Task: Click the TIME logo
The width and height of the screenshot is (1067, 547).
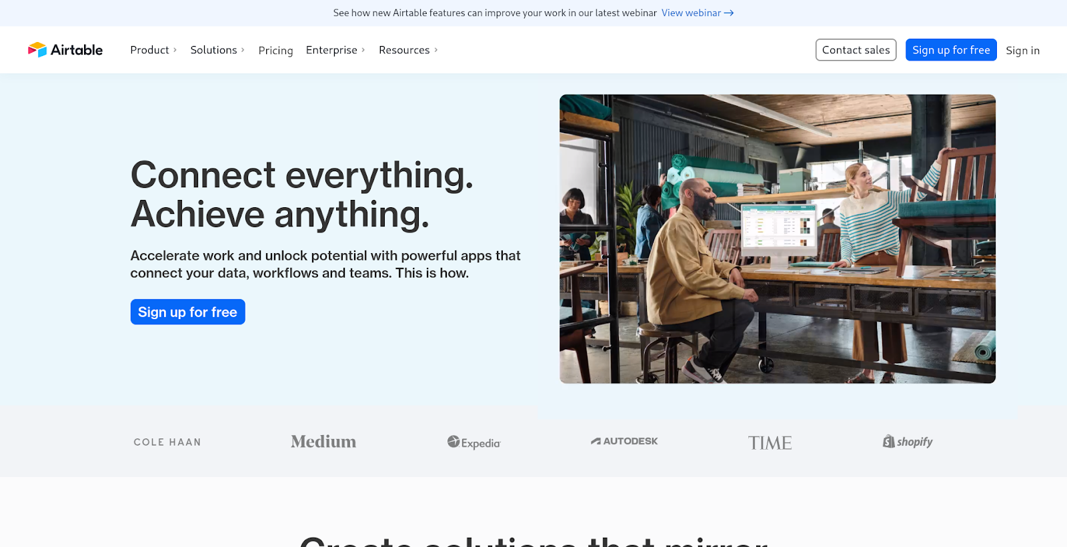Action: [x=770, y=443]
